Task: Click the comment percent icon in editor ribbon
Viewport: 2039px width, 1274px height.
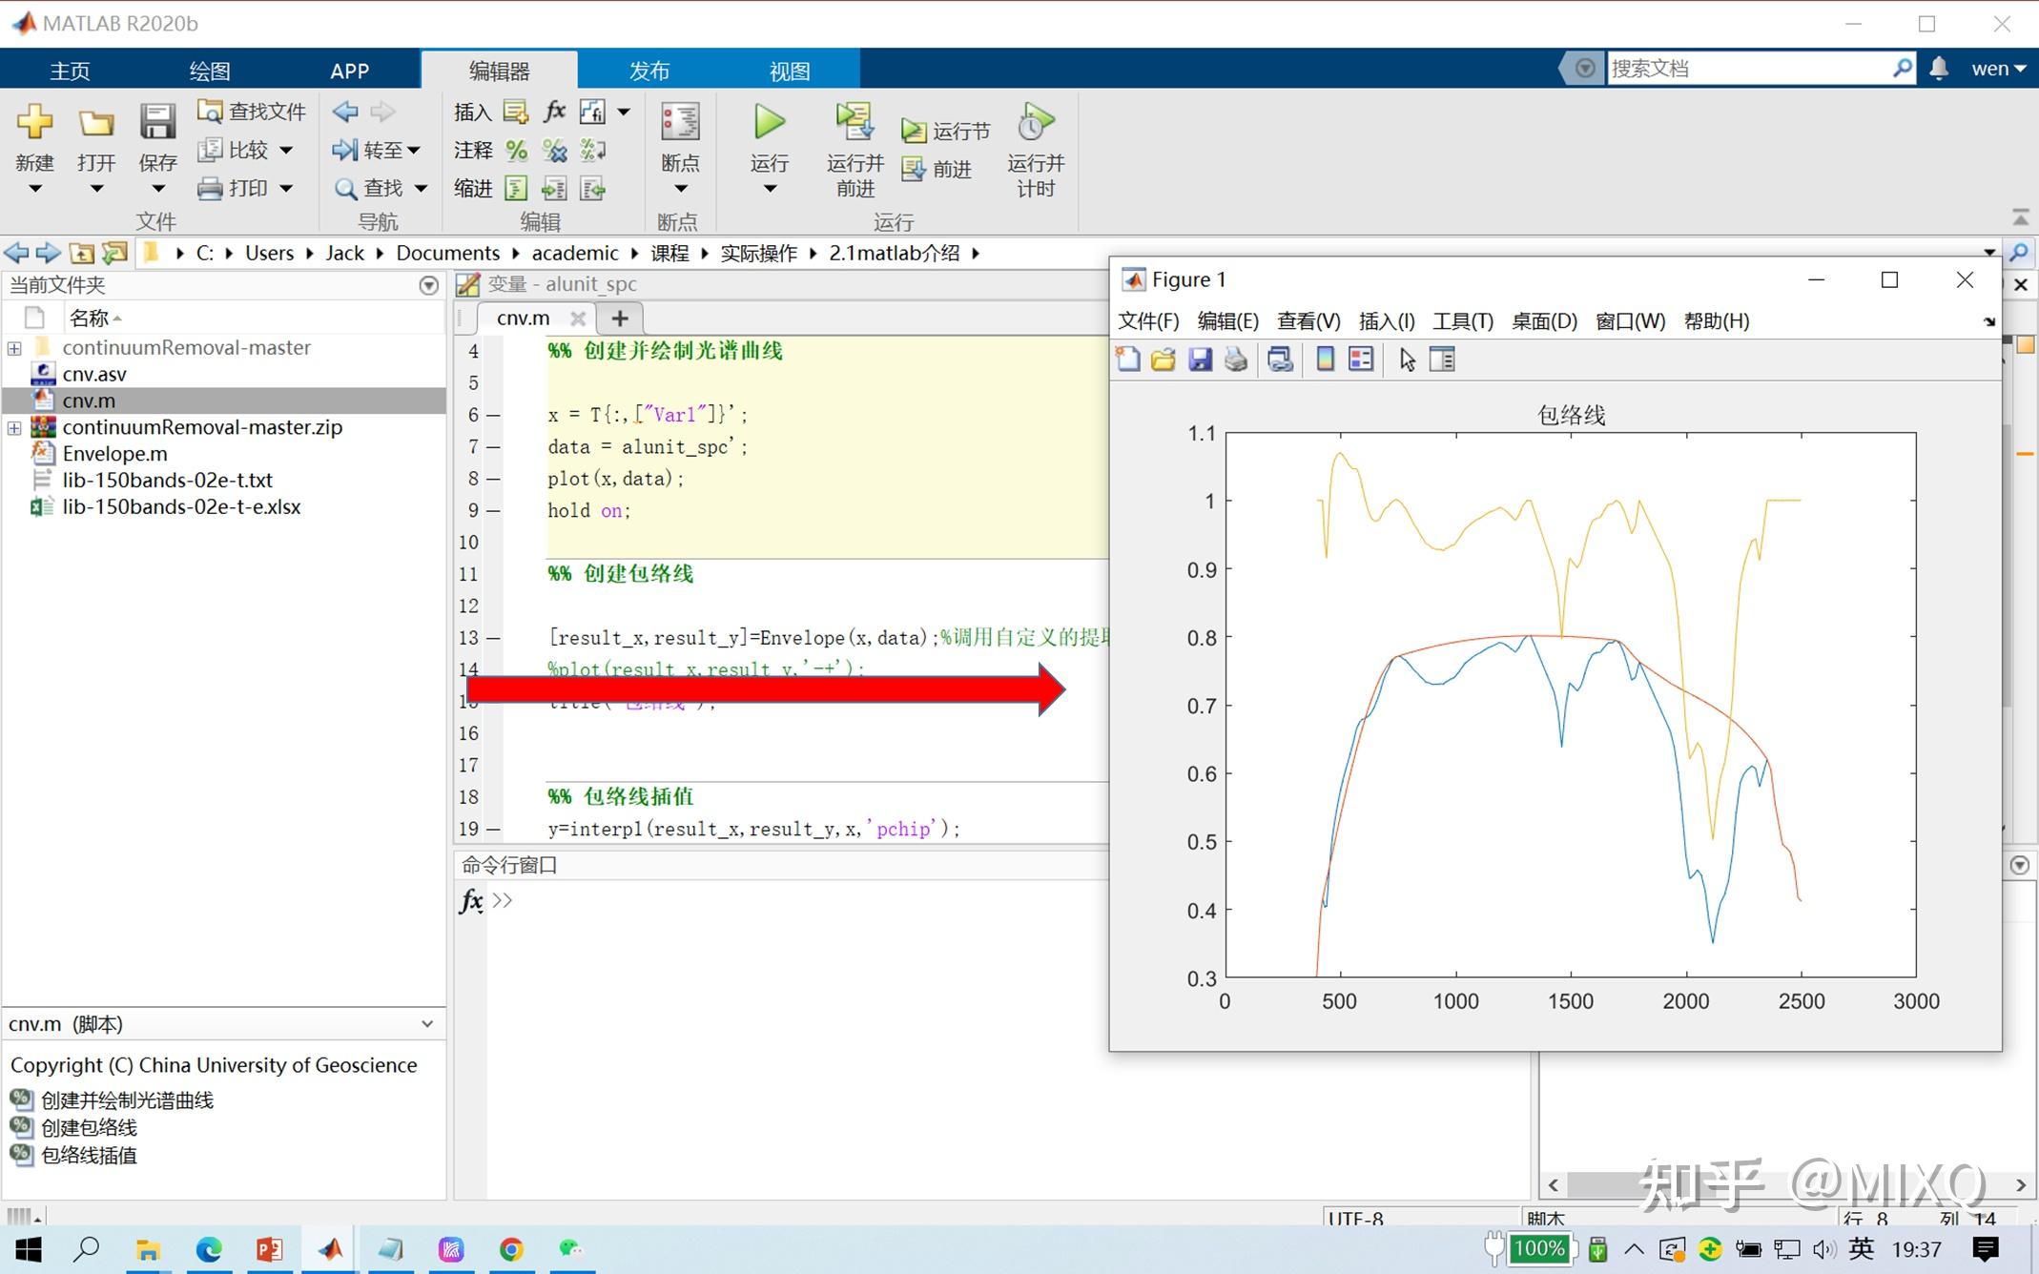Action: click(x=516, y=150)
